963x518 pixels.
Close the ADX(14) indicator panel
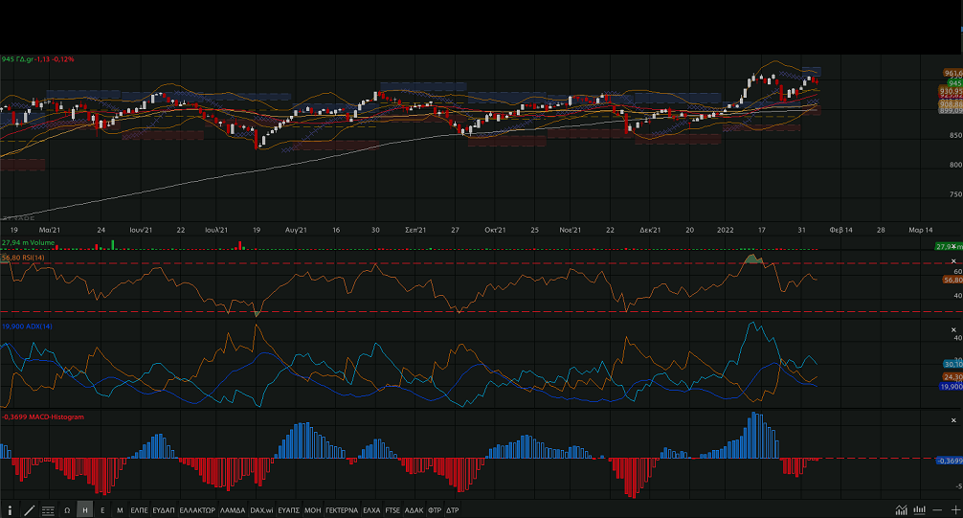tap(953, 327)
